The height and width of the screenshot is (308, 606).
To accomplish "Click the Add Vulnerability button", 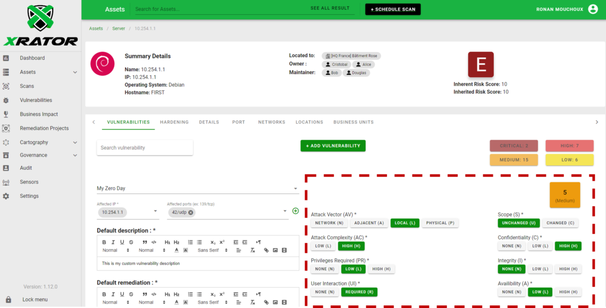I will (333, 146).
